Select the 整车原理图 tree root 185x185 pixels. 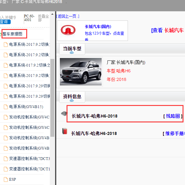click(x=13, y=34)
